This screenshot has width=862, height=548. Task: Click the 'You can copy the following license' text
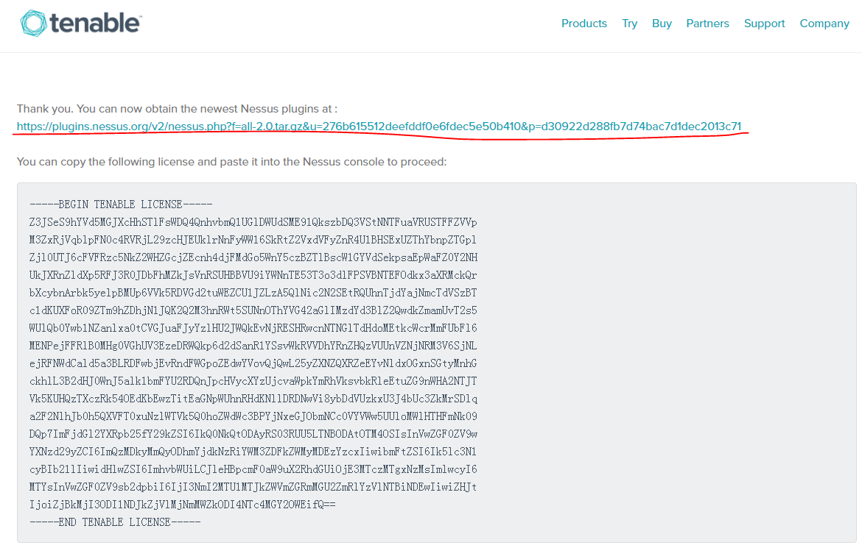click(231, 162)
